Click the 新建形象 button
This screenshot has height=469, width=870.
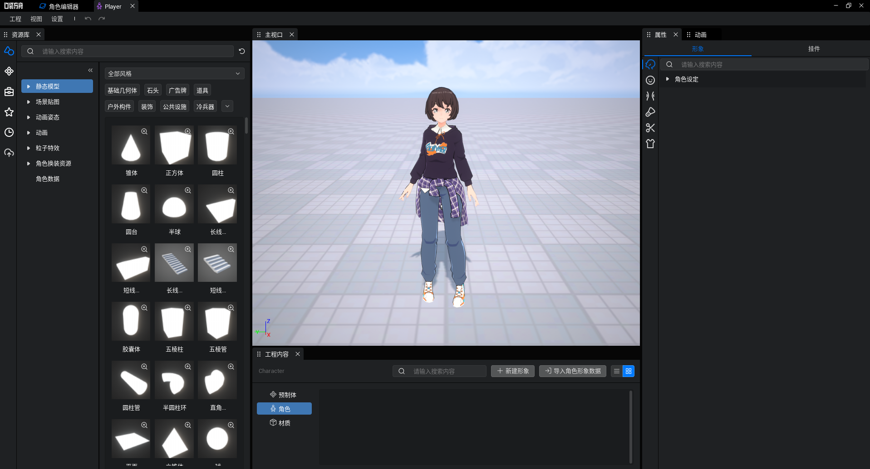point(513,371)
